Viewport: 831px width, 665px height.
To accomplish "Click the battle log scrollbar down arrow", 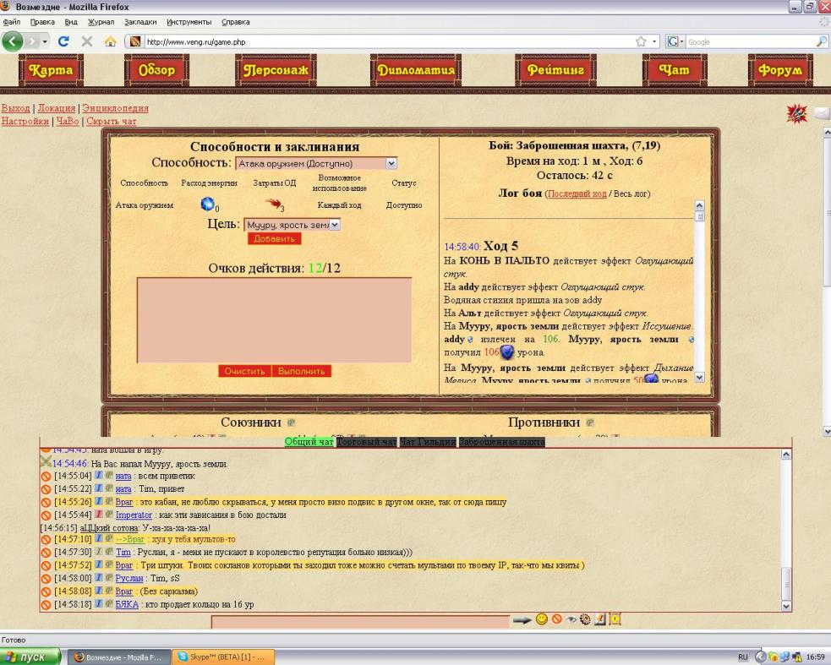I will coord(700,377).
